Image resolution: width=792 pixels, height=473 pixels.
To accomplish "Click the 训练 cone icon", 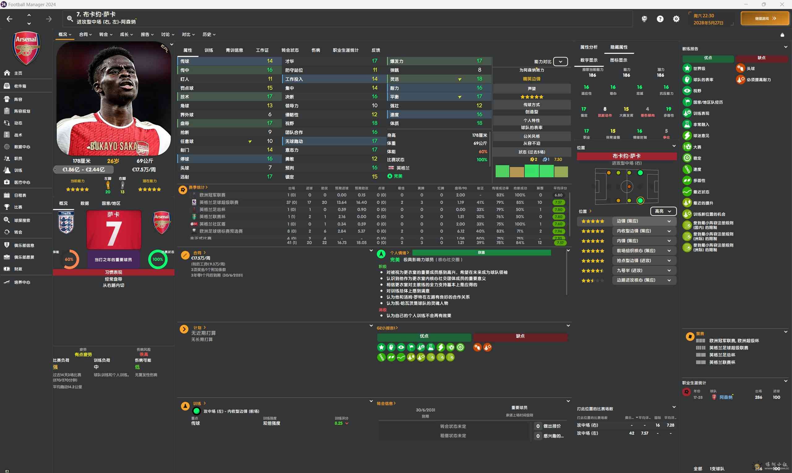I will pos(185,406).
